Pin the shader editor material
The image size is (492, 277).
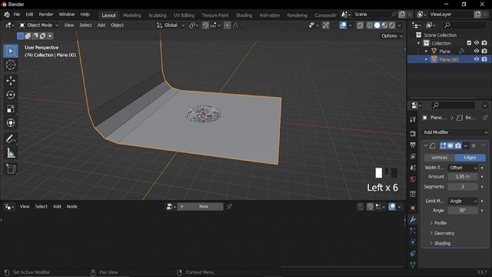229,206
